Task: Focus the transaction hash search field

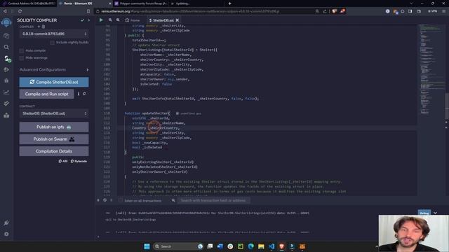Action: click(x=213, y=200)
